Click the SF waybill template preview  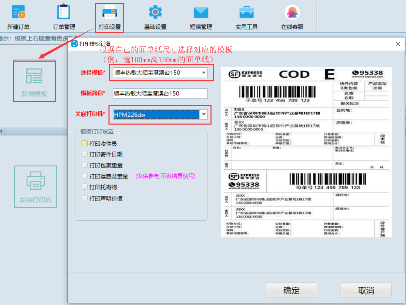click(x=306, y=152)
